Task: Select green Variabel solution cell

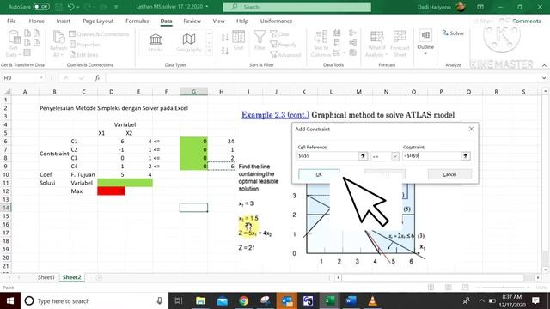Action: point(125,183)
